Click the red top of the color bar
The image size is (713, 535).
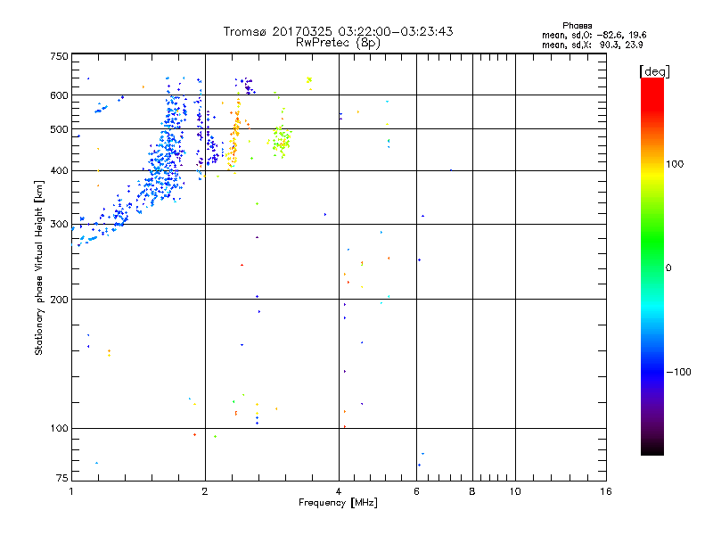click(x=652, y=86)
